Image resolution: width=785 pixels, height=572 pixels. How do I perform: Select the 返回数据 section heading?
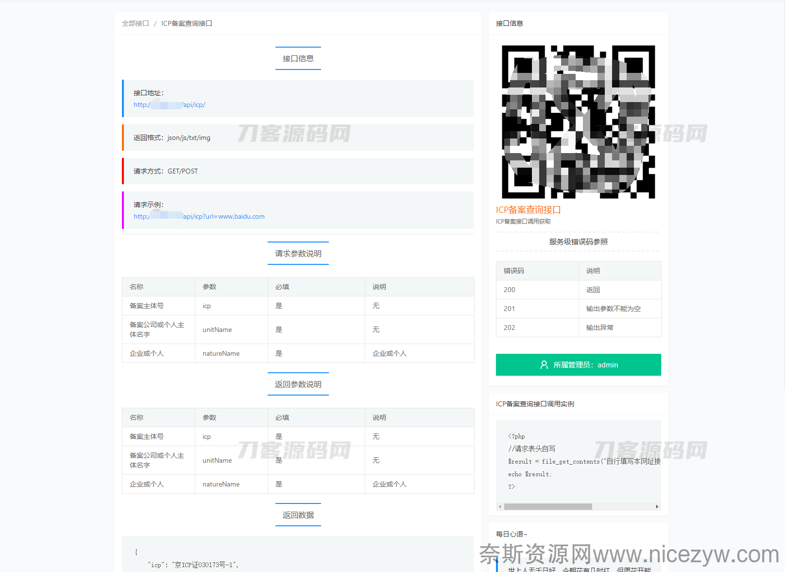point(298,515)
